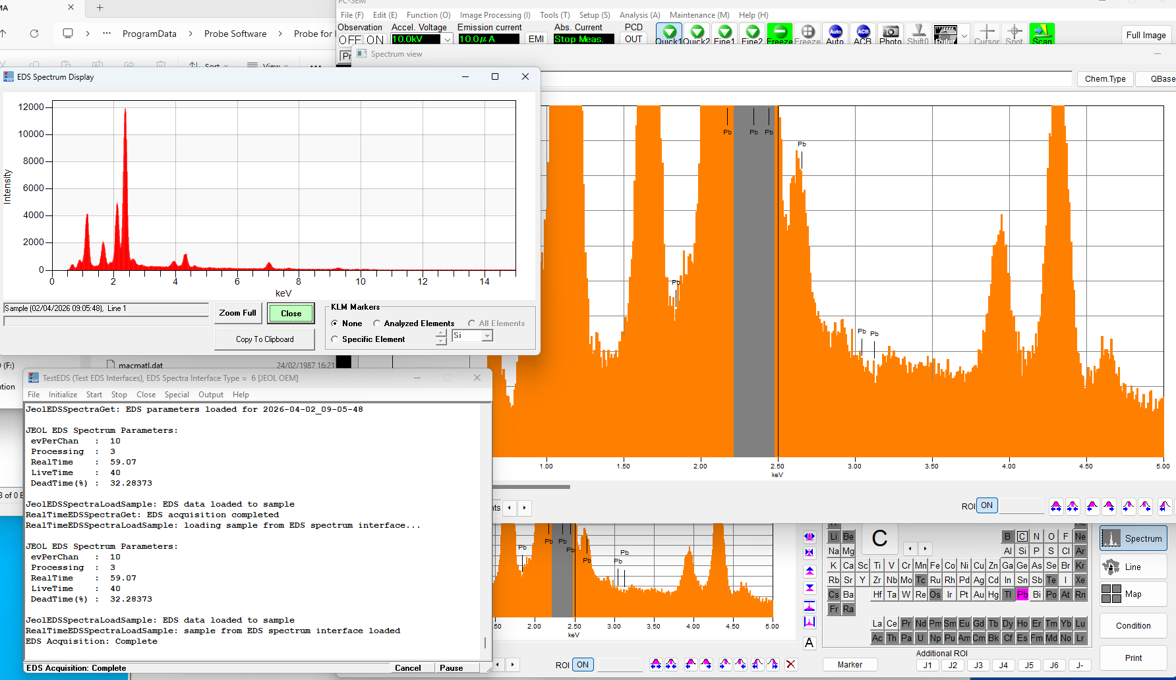Open the Image Processing menu

(494, 15)
